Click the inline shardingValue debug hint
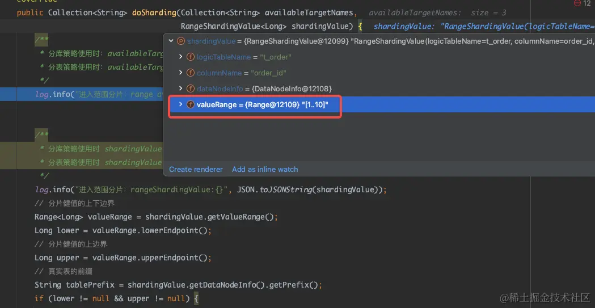Viewport: 595px width, 308px height. 484,26
